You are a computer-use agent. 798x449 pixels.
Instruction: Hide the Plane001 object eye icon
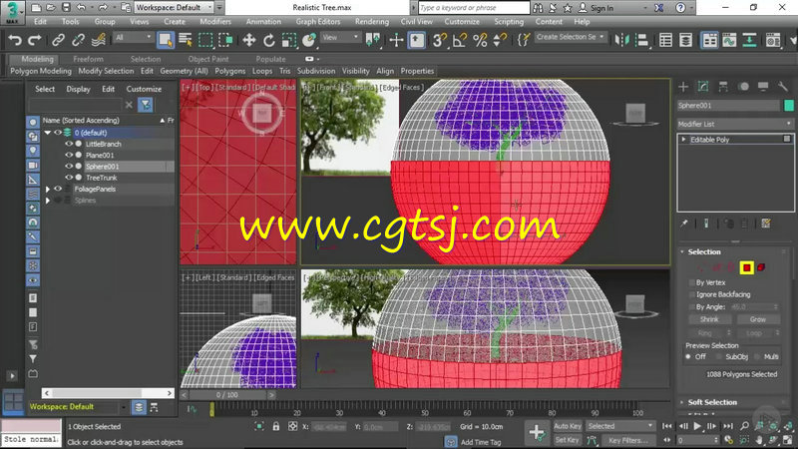coord(69,155)
